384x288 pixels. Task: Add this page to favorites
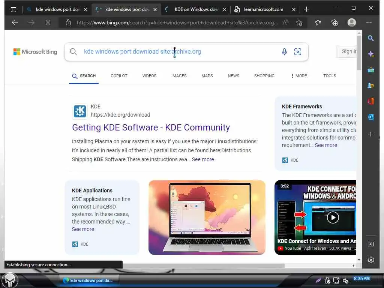[x=299, y=22]
